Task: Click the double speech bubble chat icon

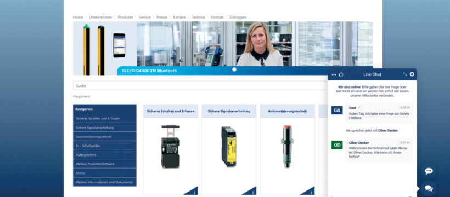Action: pyautogui.click(x=429, y=188)
